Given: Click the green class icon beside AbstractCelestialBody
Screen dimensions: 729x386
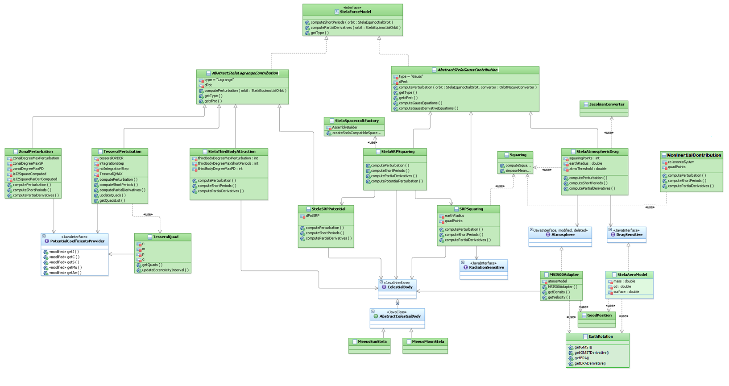Looking at the screenshot, I should click(x=376, y=316).
